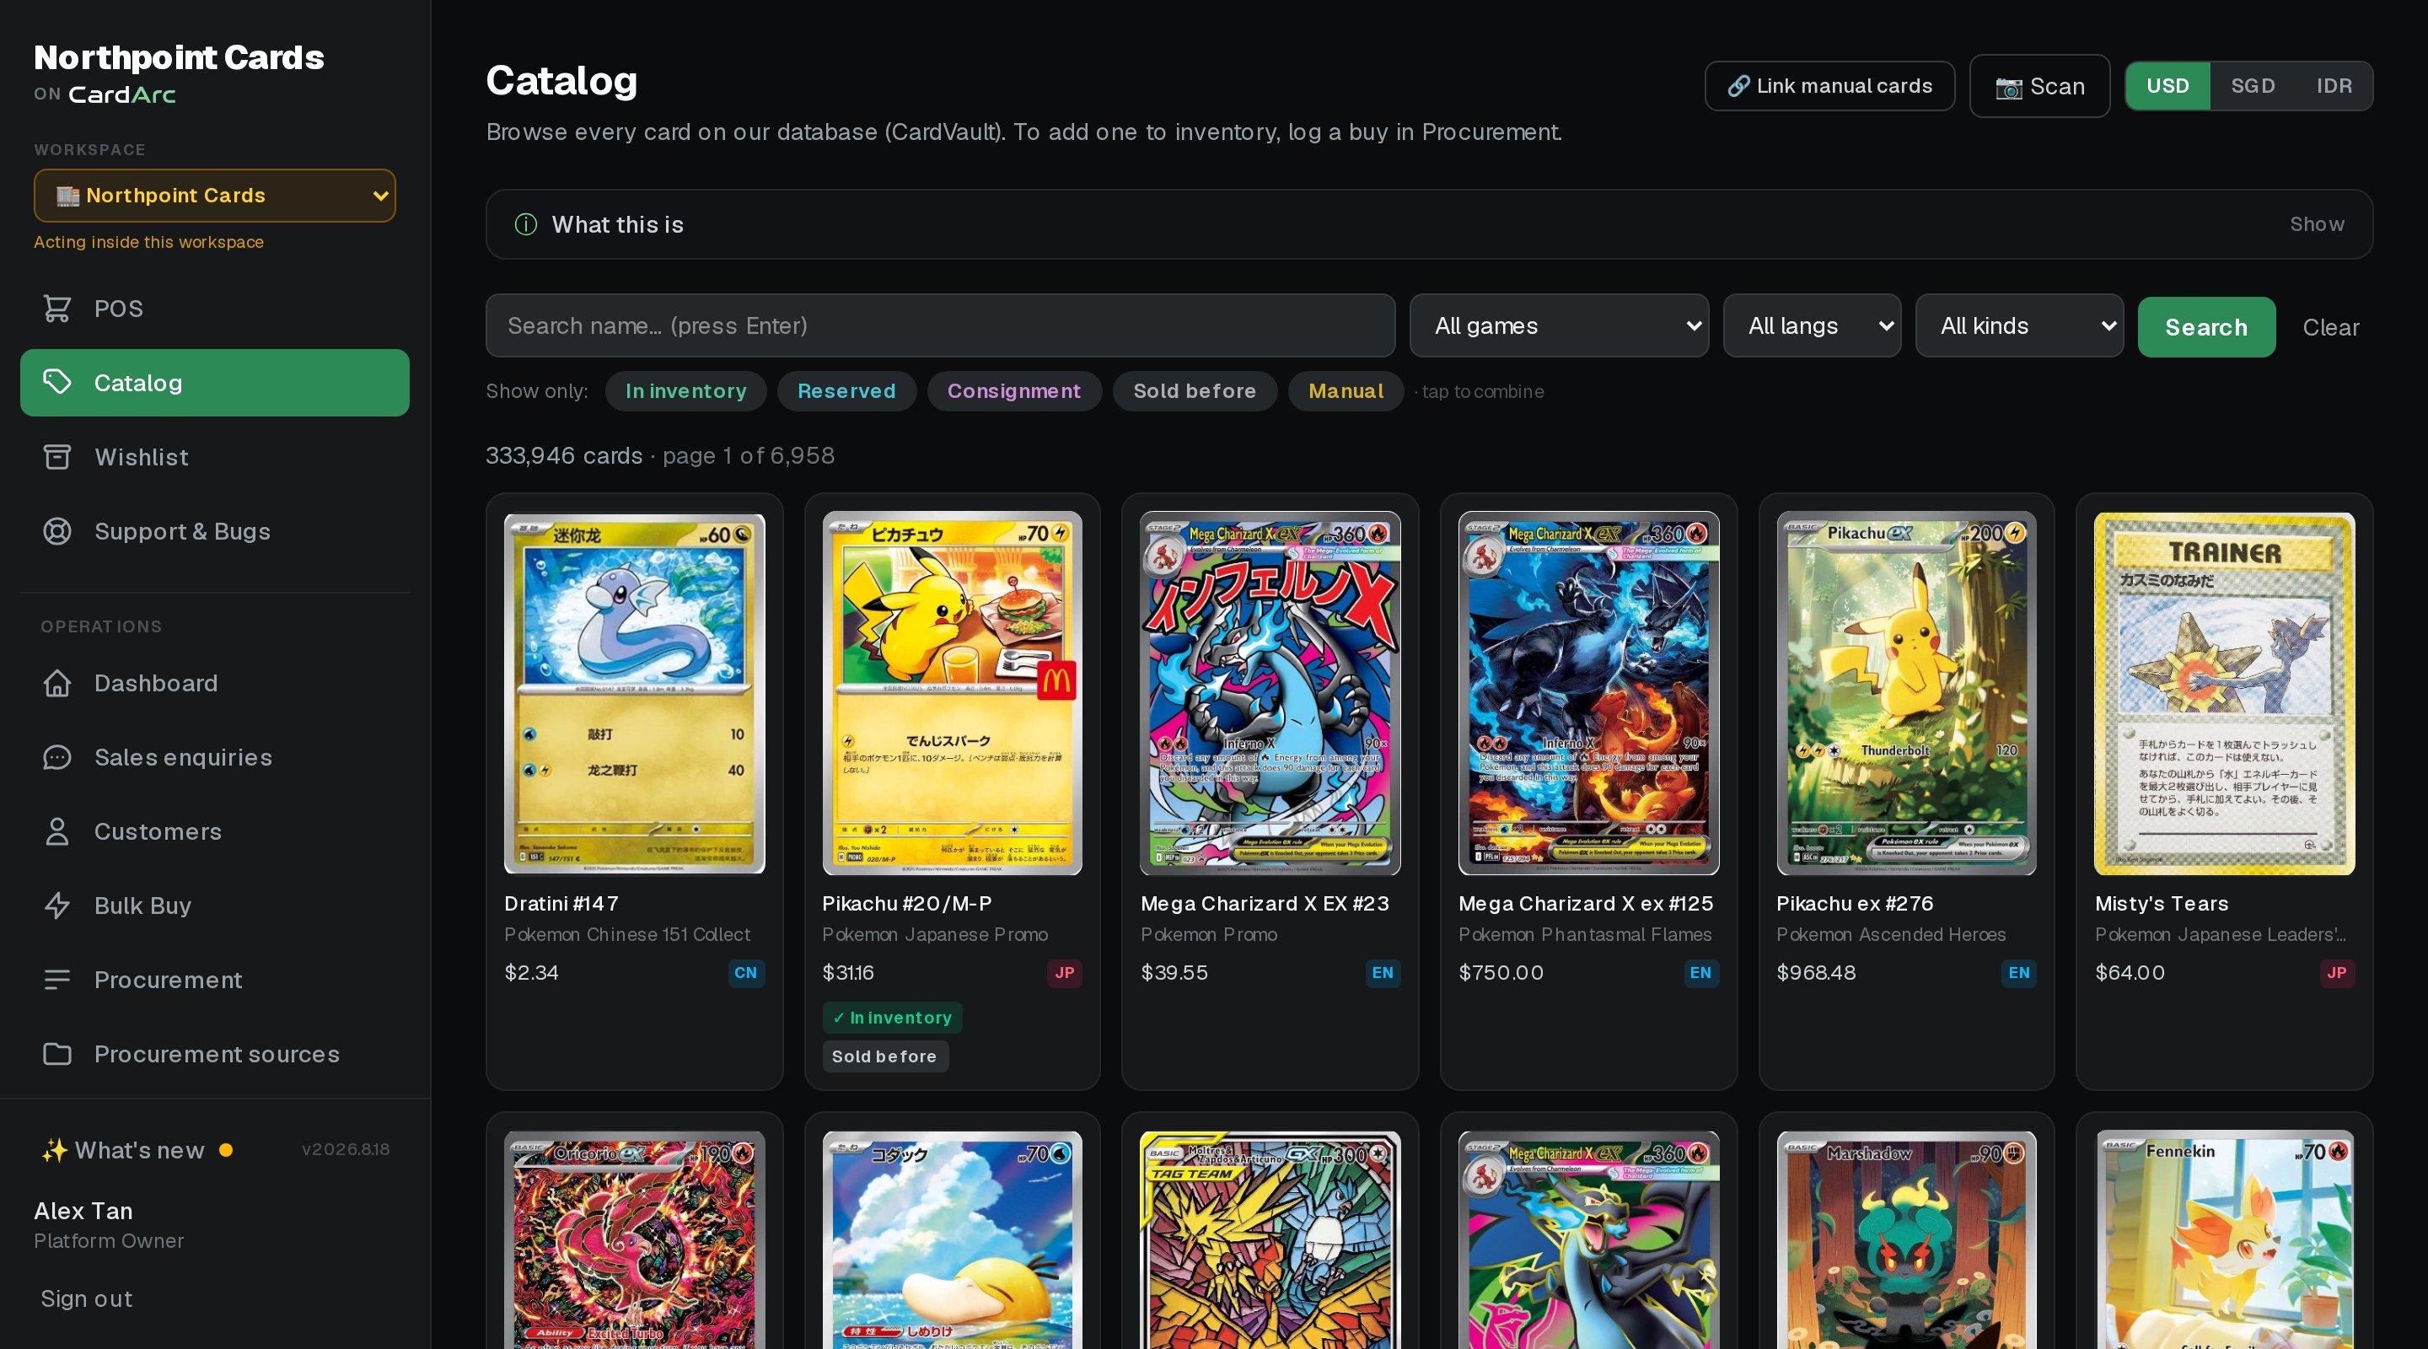
Task: Open the All games dropdown
Action: click(x=1559, y=325)
